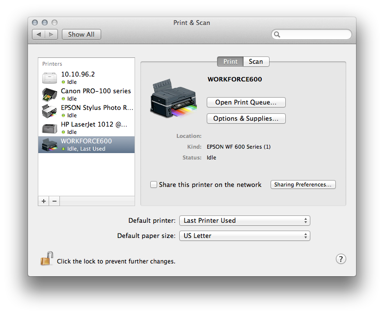
Task: Click the magnifying glass search icon
Action: click(x=277, y=34)
